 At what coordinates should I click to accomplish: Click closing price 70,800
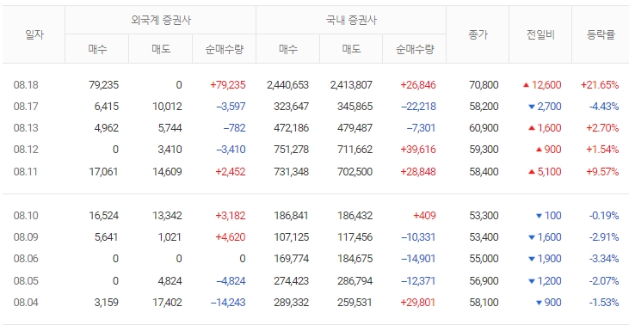484,85
